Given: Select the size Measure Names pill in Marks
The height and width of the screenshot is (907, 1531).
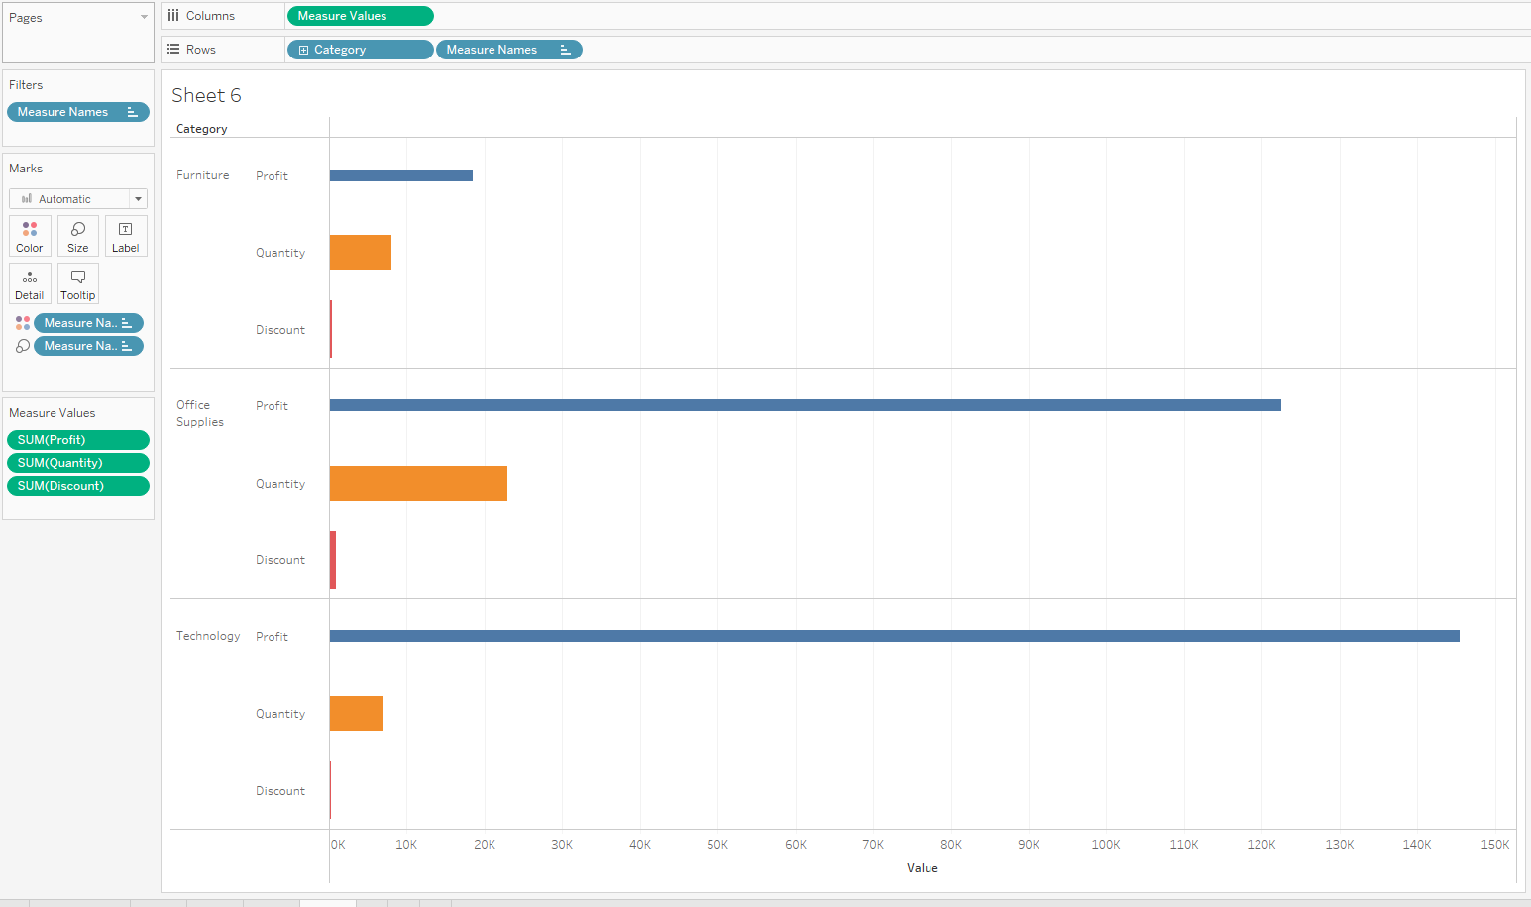Looking at the screenshot, I should coord(88,346).
